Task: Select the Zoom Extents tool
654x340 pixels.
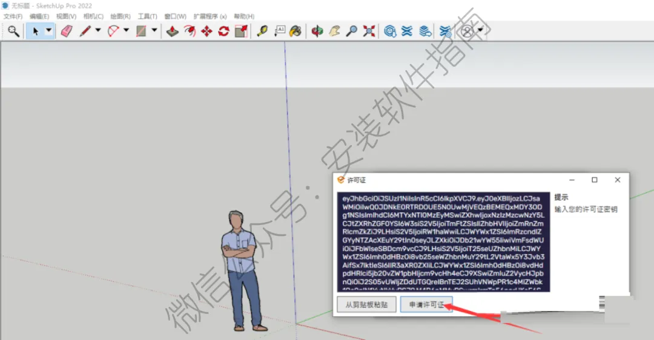Action: pos(369,31)
